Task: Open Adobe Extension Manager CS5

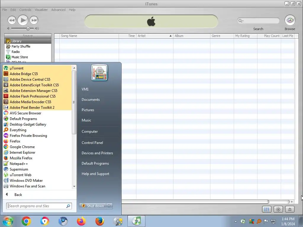Action: [38, 90]
